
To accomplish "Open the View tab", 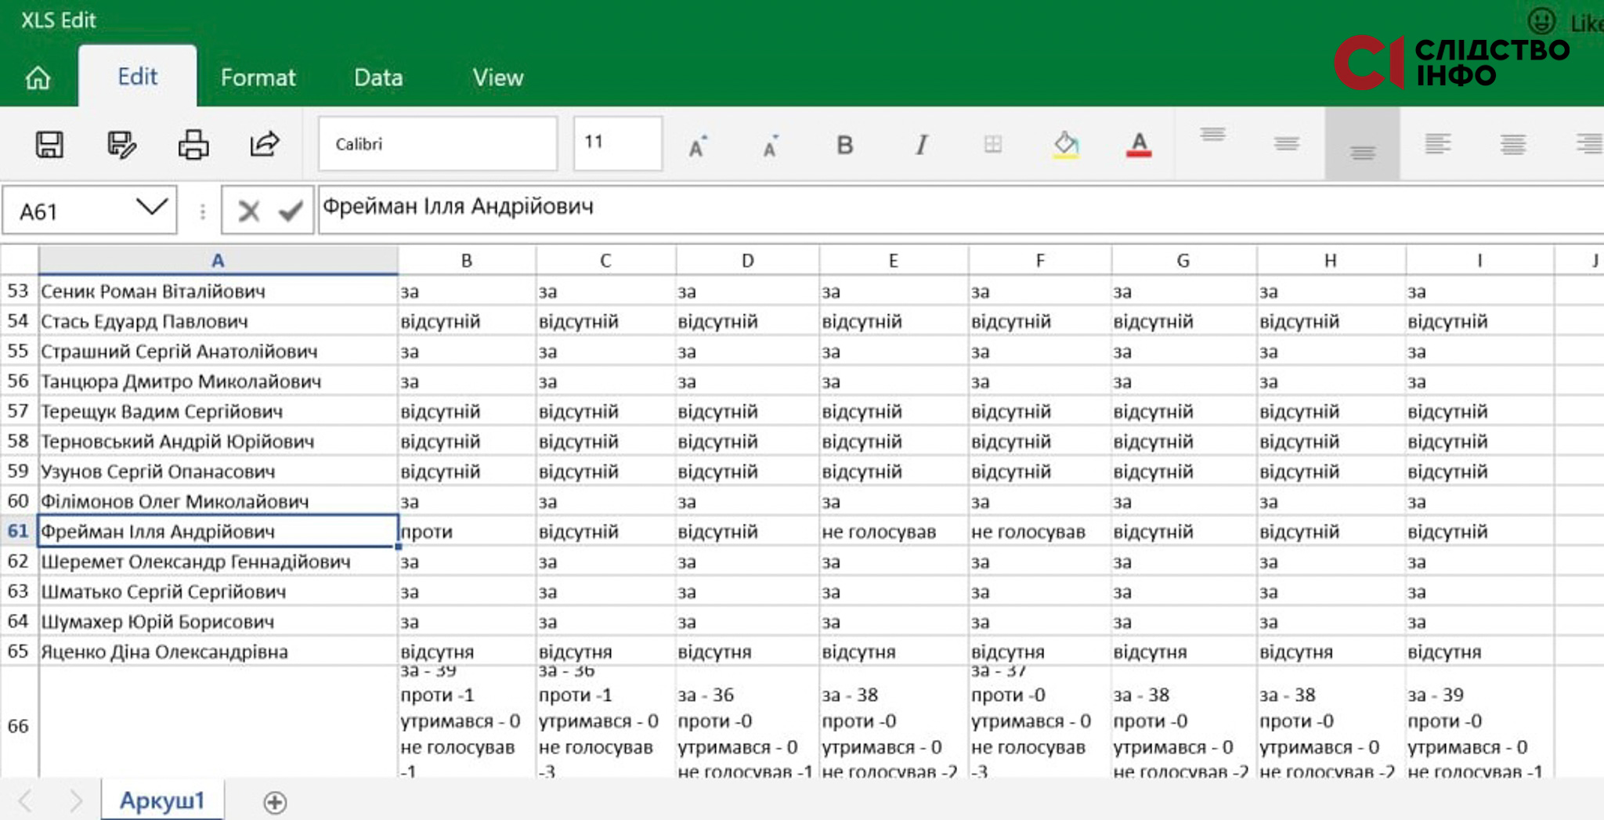I will (497, 78).
